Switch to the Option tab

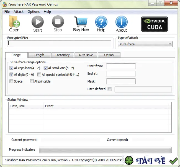(109, 55)
